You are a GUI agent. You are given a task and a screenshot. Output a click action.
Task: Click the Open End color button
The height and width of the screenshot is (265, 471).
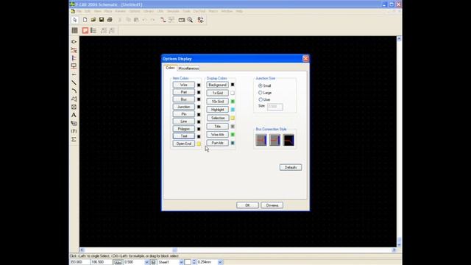coord(183,144)
